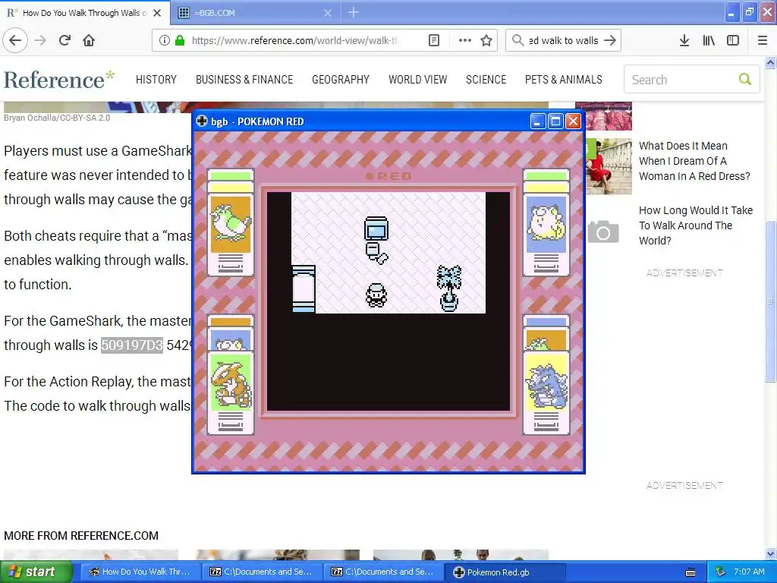Reload the page with the refresh icon

click(x=64, y=40)
